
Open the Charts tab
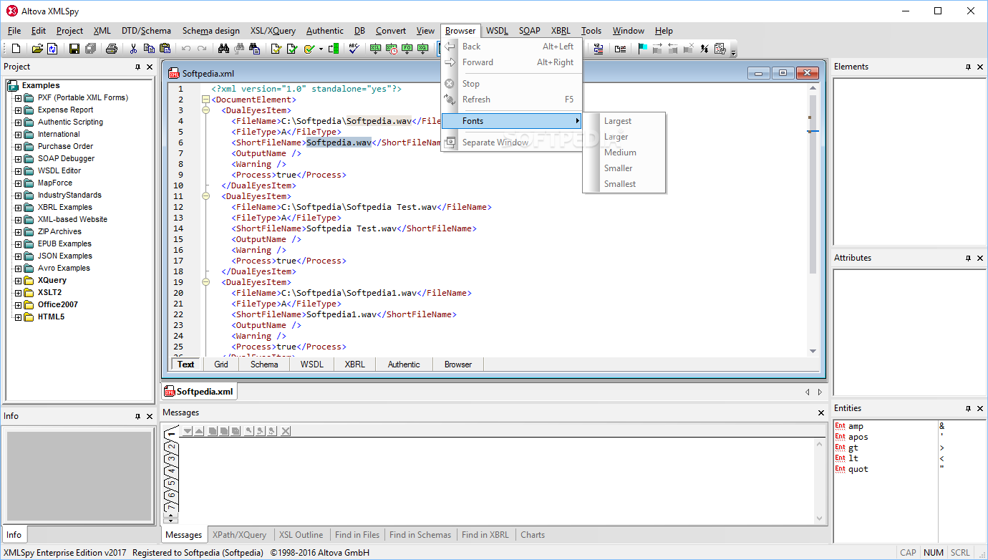[533, 535]
